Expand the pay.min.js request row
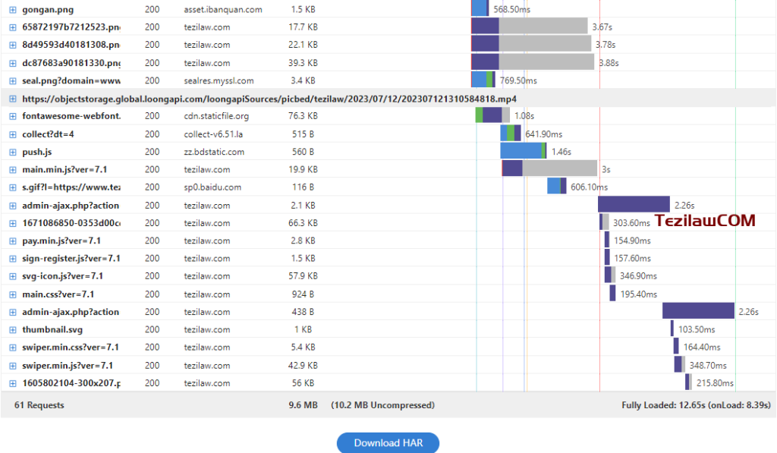The image size is (777, 453). (12, 241)
